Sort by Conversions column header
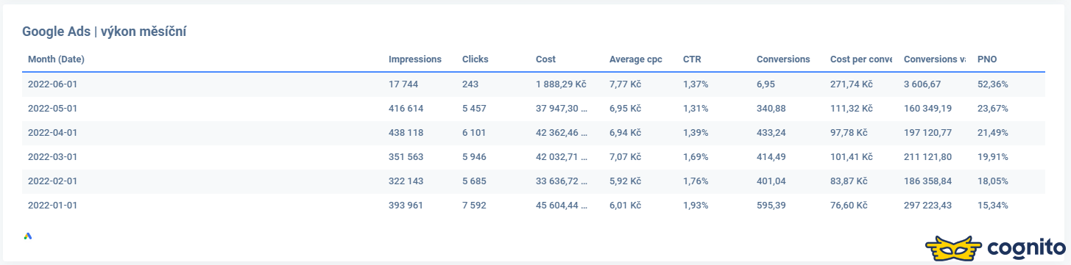 coord(783,59)
